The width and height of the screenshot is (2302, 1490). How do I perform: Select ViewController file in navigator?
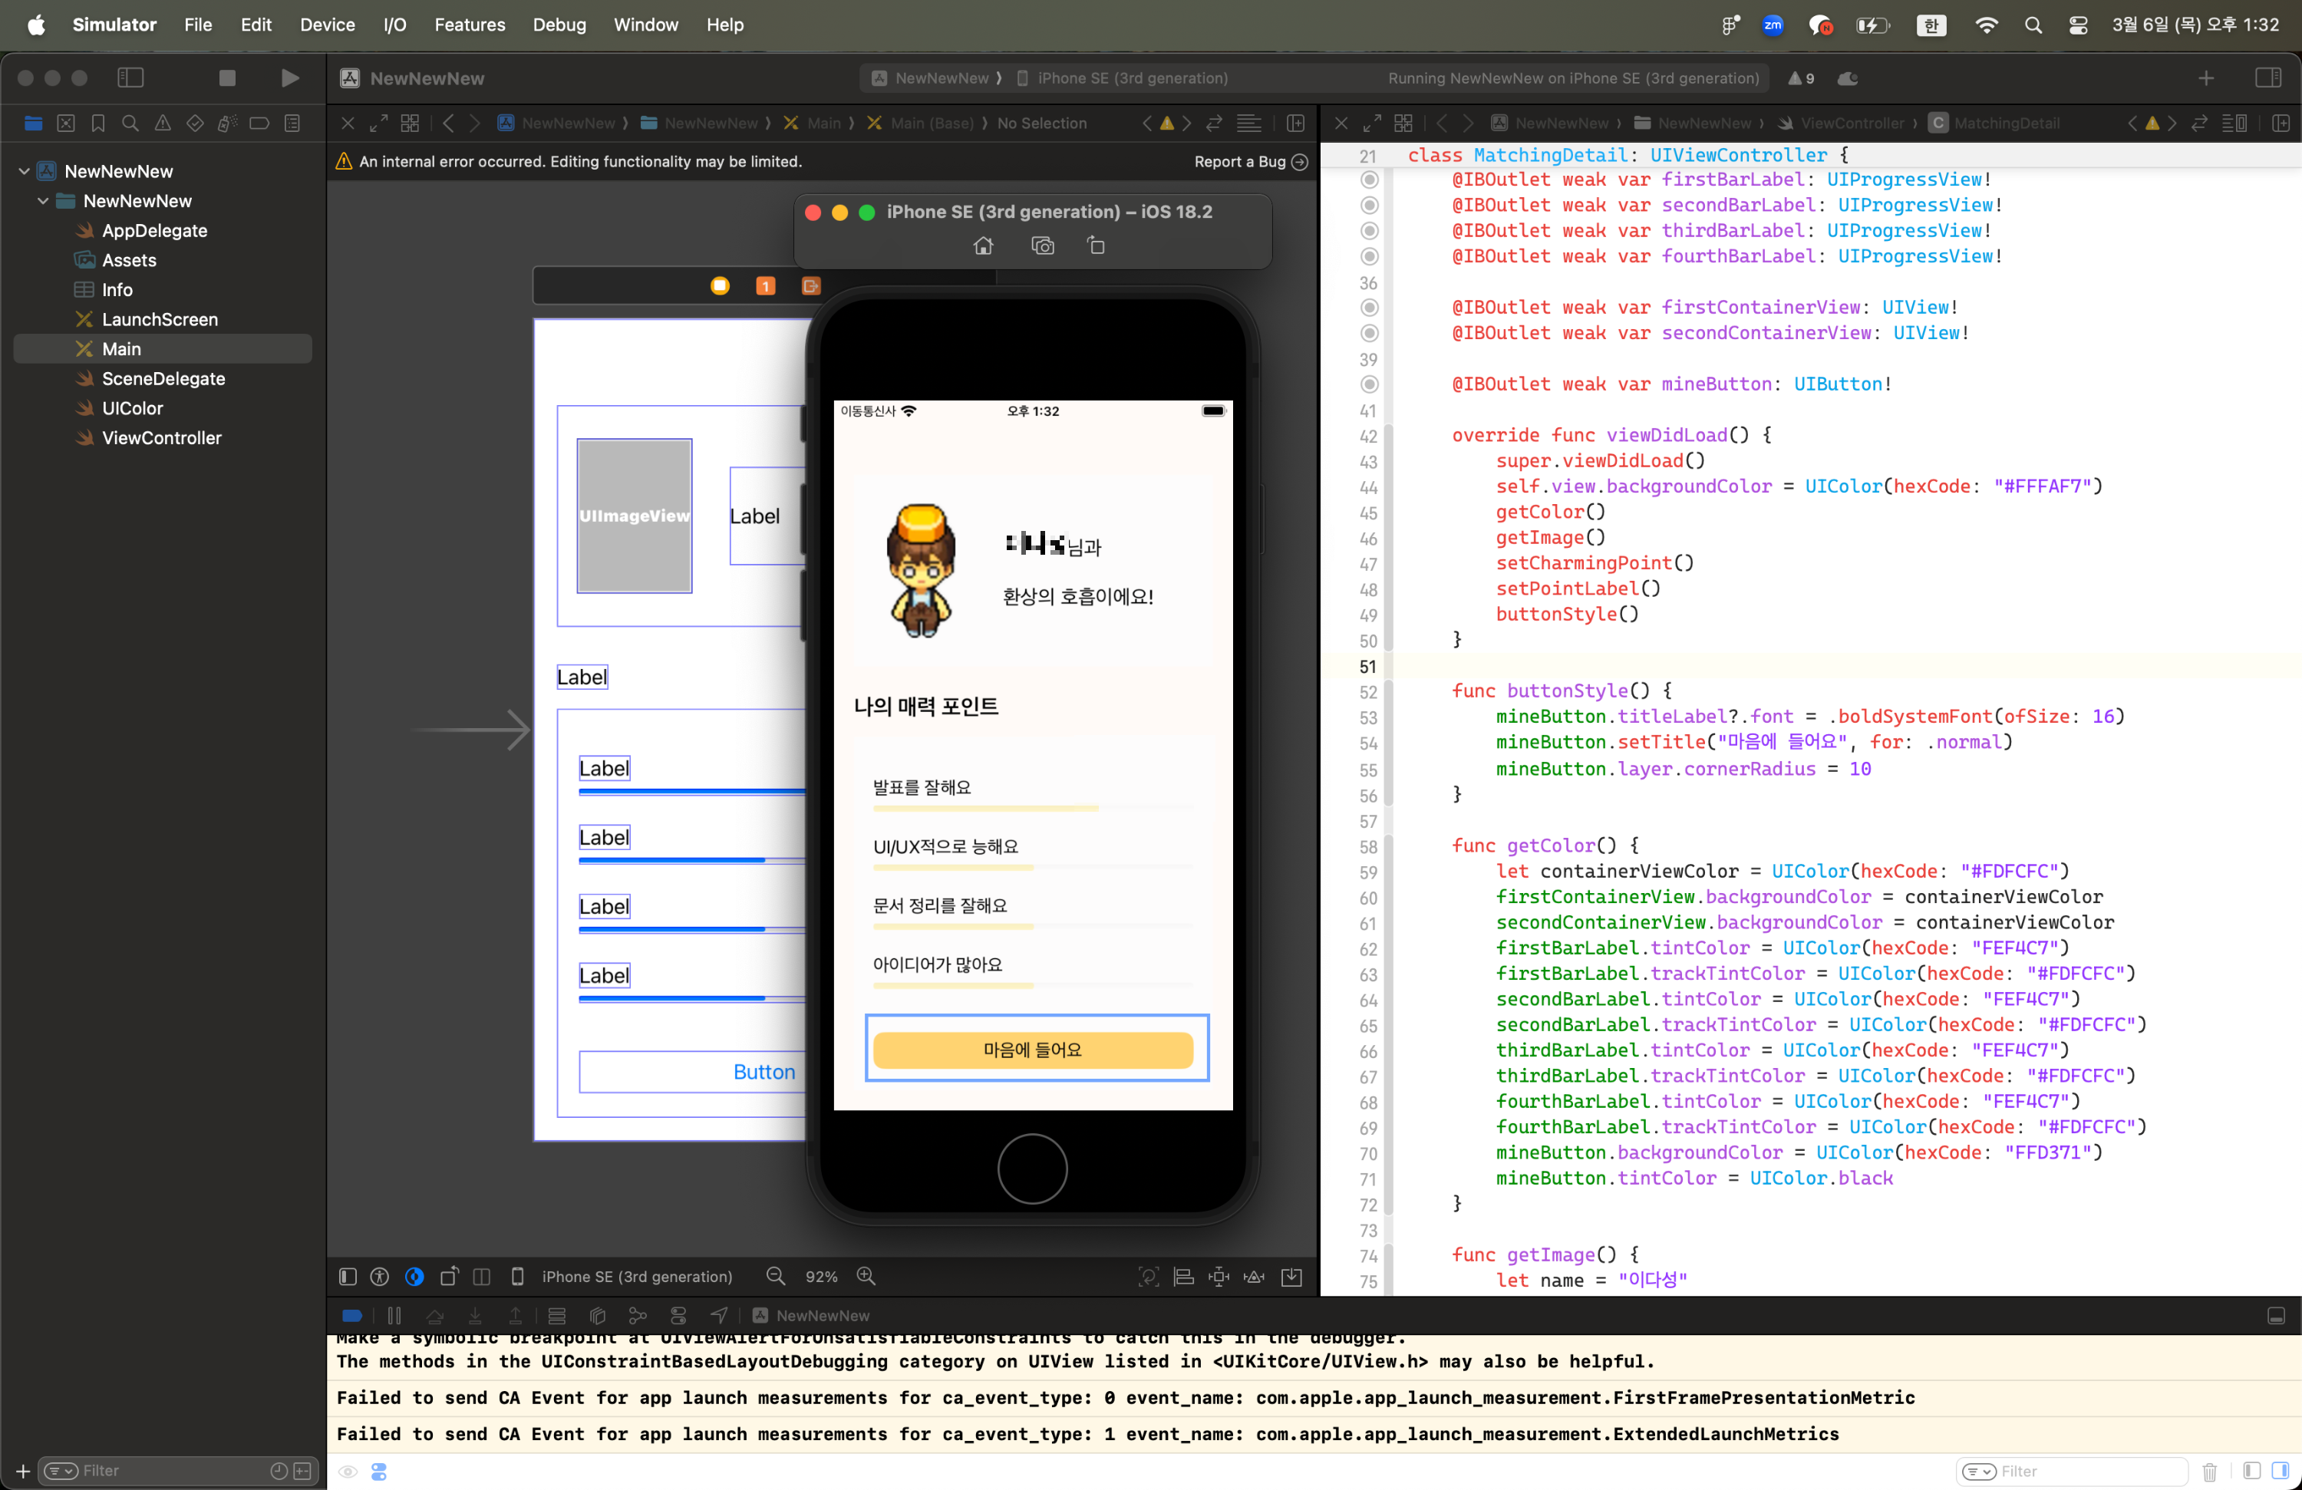click(162, 438)
